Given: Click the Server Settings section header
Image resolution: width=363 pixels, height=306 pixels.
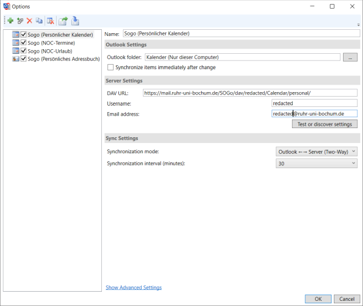Looking at the screenshot, I should point(232,81).
